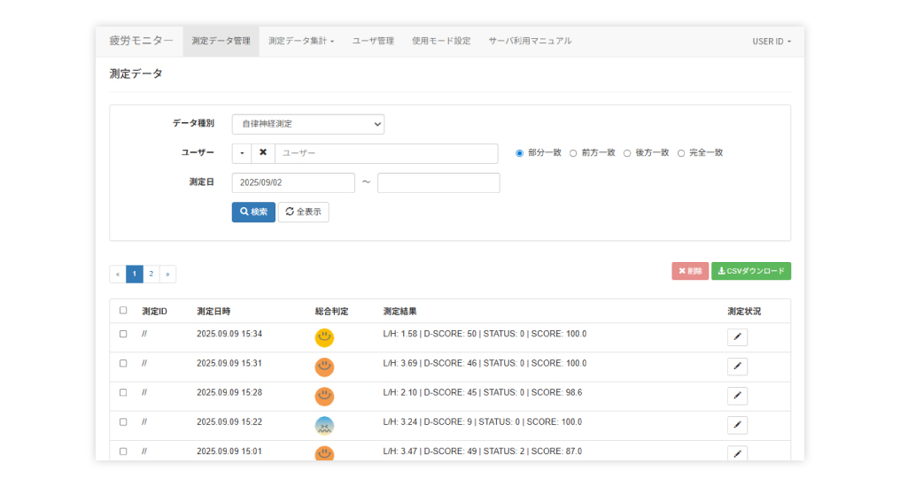Clear the user field with the X button
Image resolution: width=900 pixels, height=487 pixels.
pyautogui.click(x=263, y=153)
